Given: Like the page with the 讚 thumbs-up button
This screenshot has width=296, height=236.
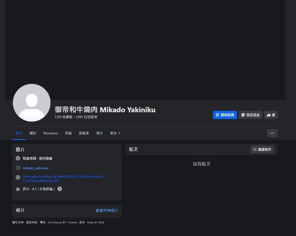Looking at the screenshot, I should click(x=271, y=115).
